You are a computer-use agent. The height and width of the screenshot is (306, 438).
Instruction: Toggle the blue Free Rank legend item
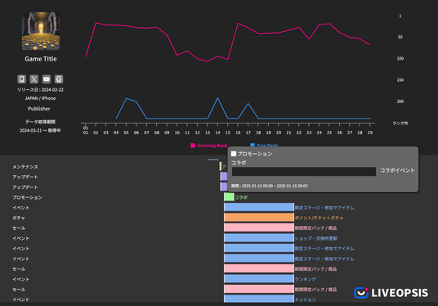coord(264,145)
